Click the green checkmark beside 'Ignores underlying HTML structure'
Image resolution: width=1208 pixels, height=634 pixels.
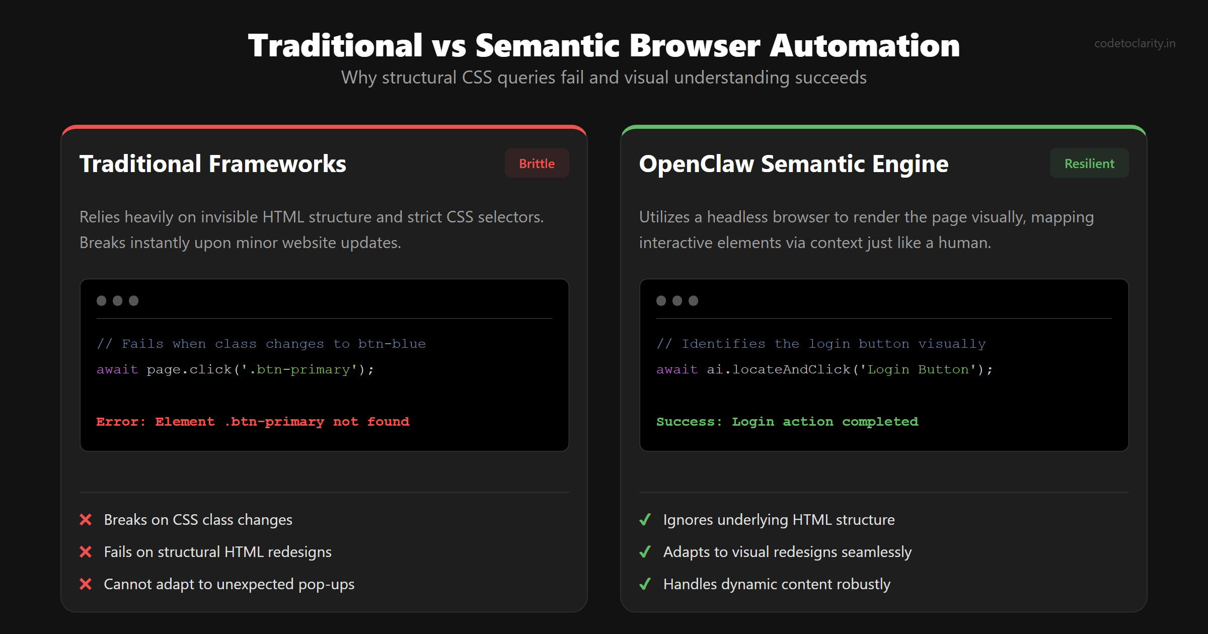[x=645, y=520]
